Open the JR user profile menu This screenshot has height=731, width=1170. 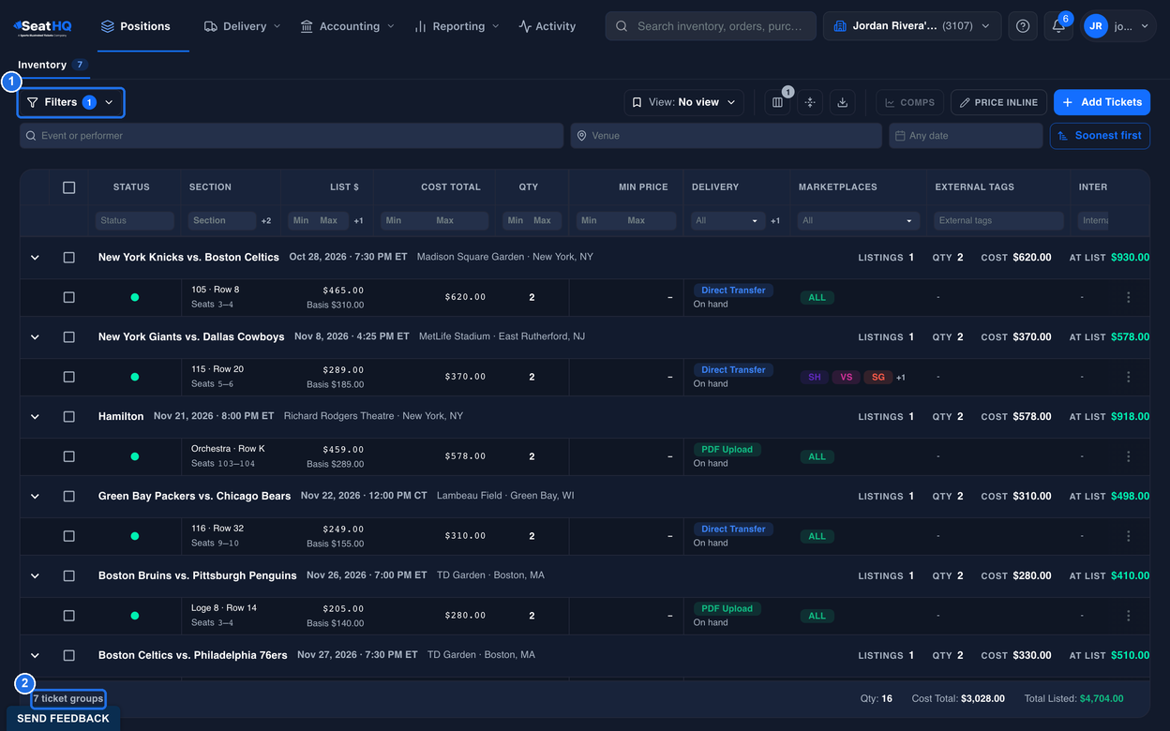click(x=1118, y=26)
